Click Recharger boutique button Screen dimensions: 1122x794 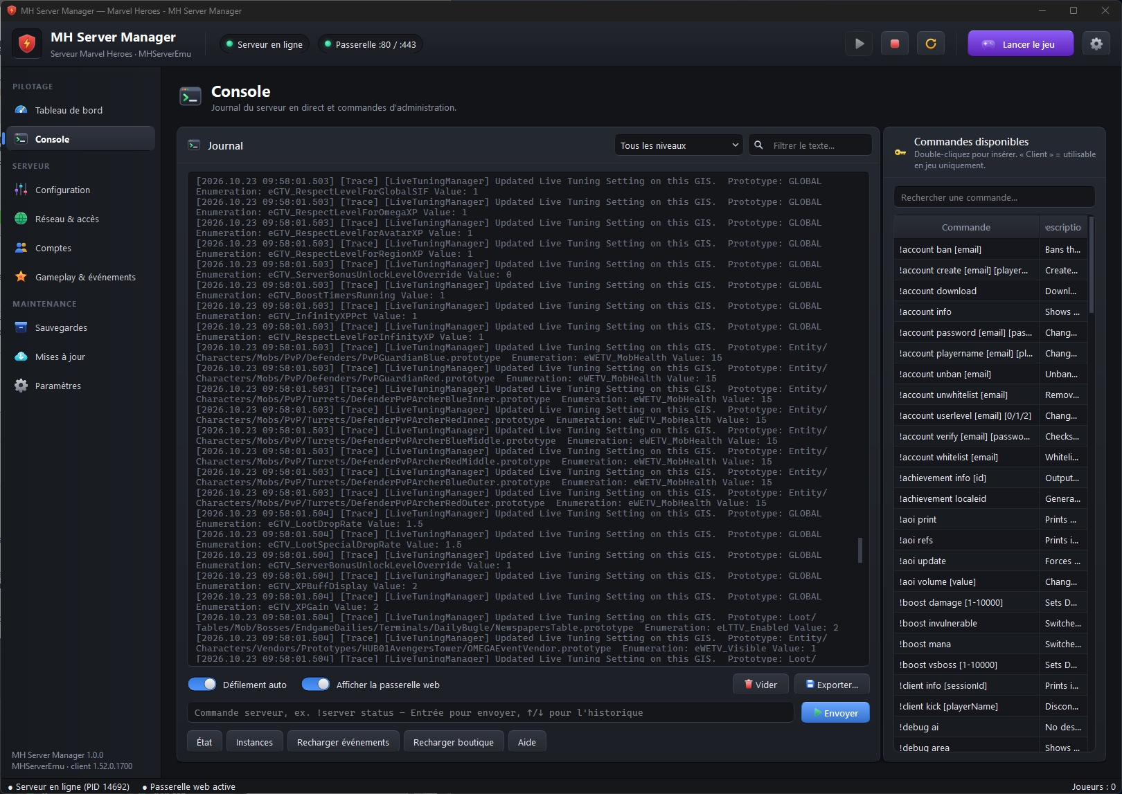[x=454, y=742]
